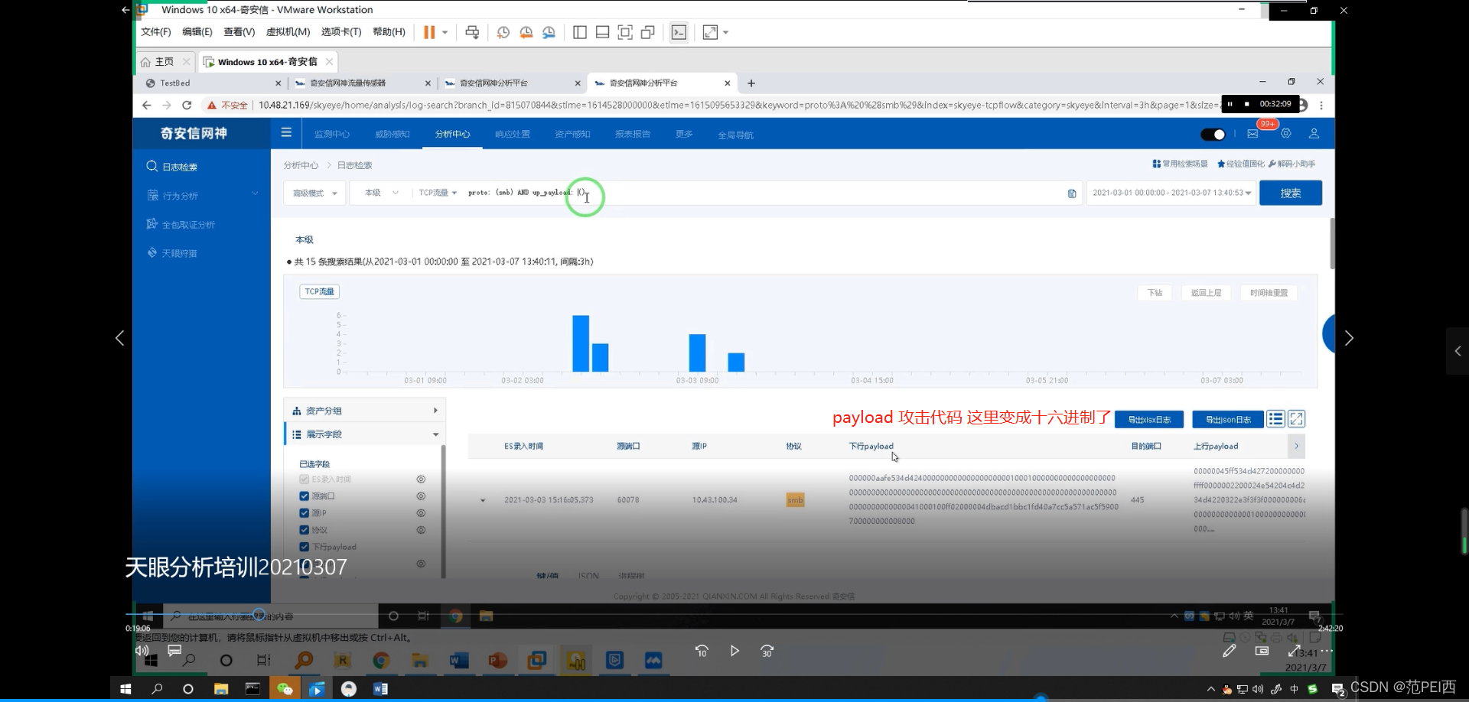Click VMware send Ctrl+Alt+Del icon
1469x702 pixels.
[472, 32]
